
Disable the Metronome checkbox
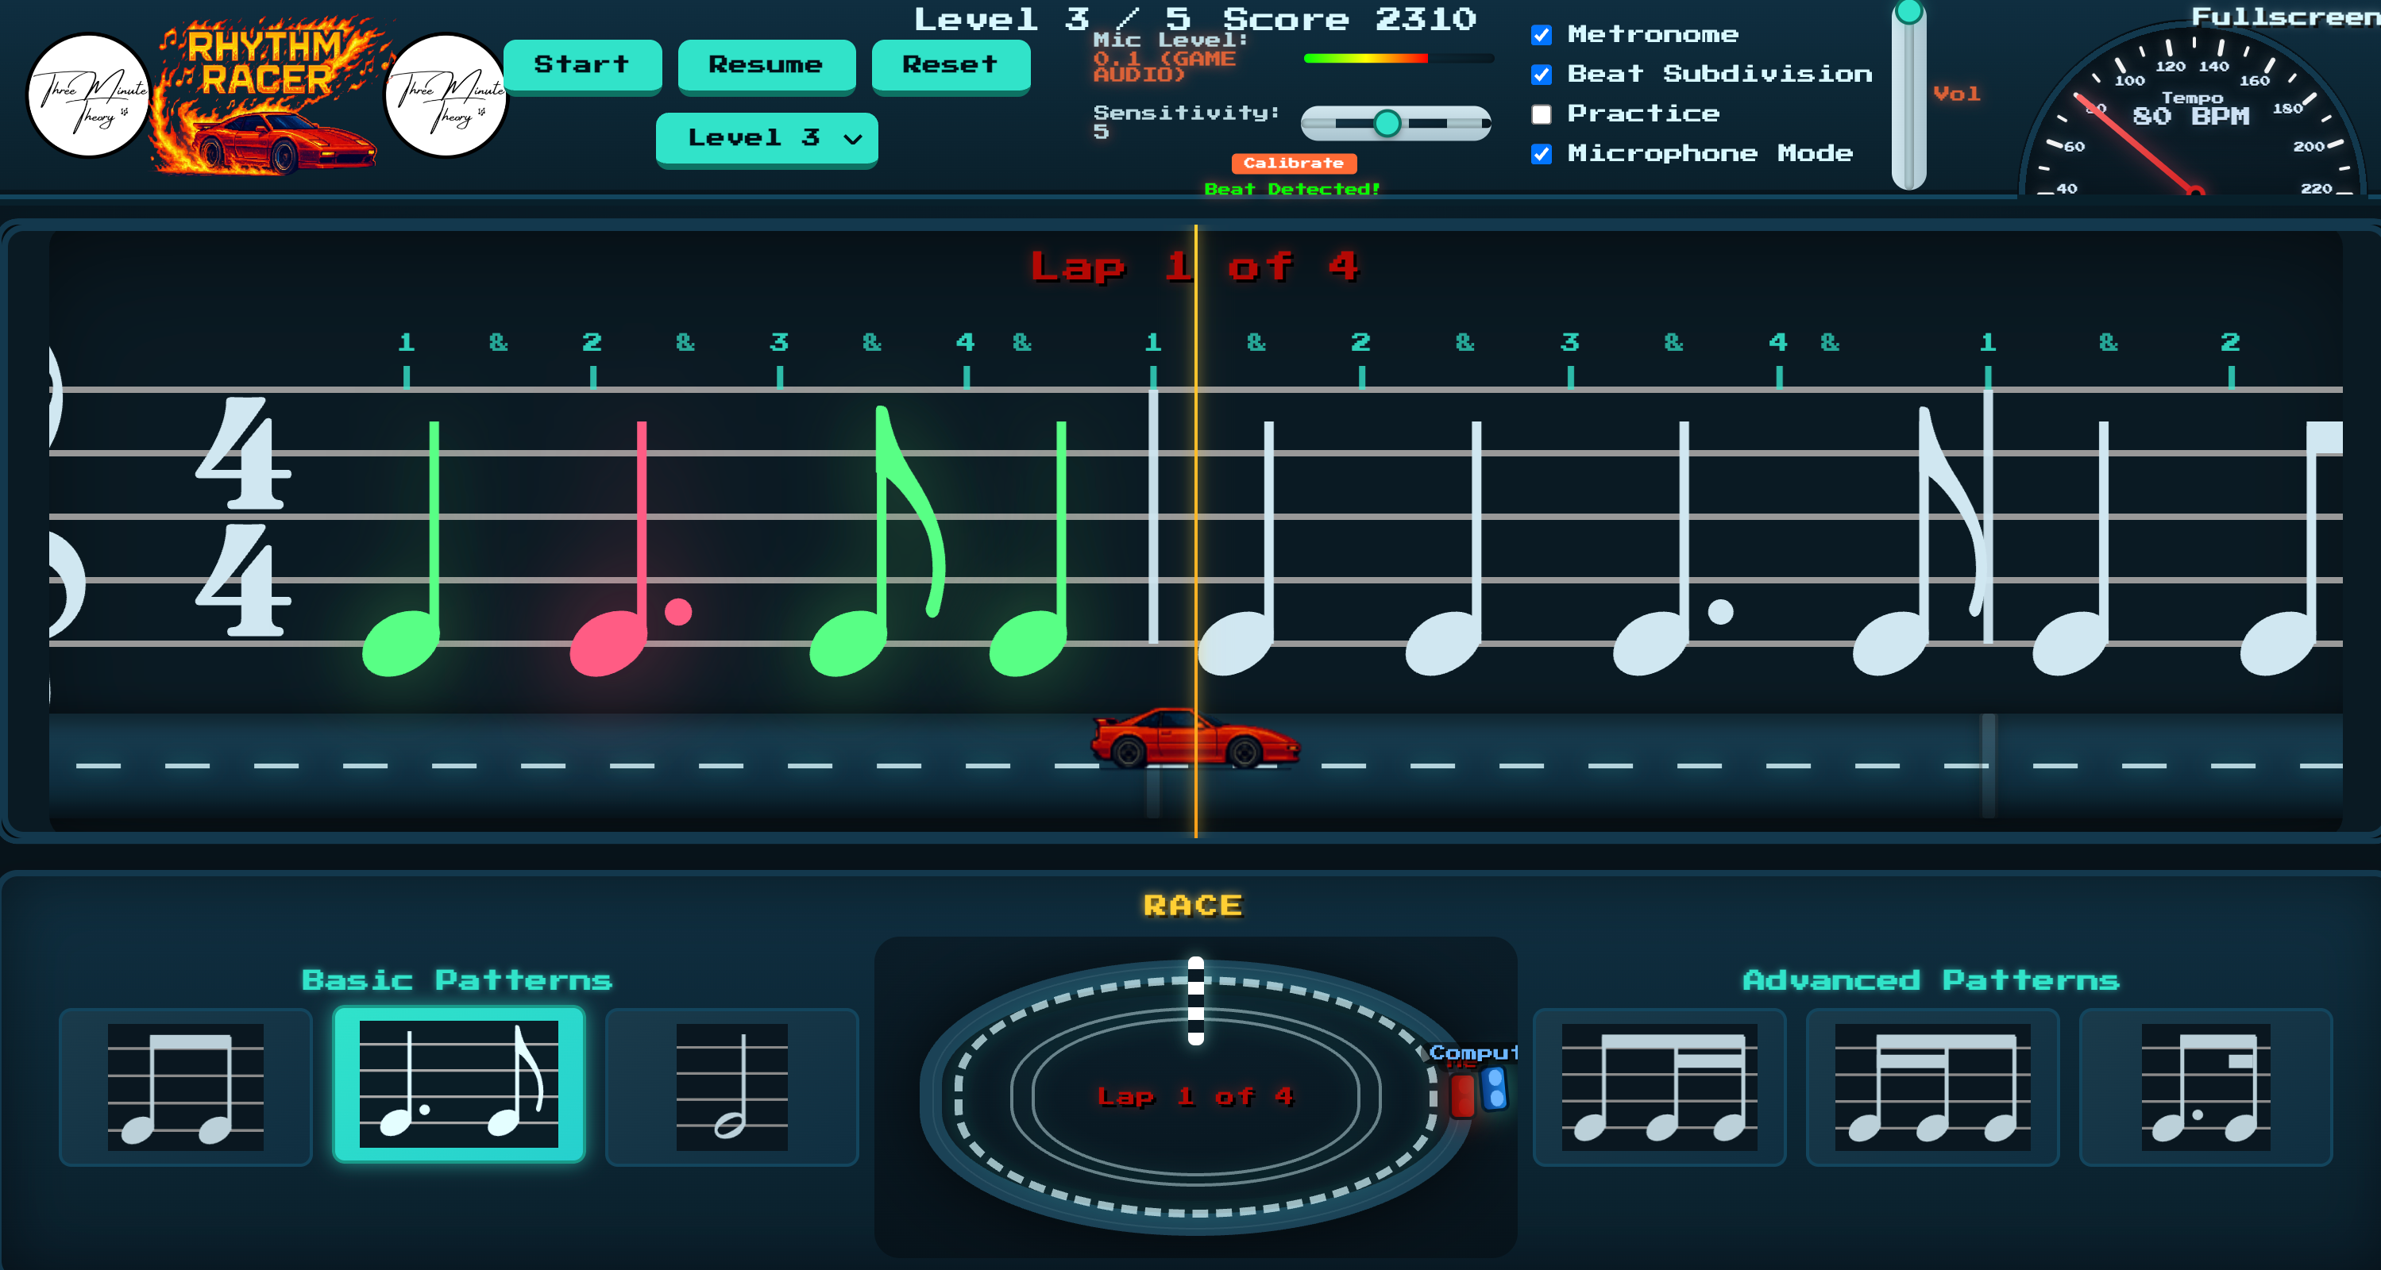click(x=1541, y=35)
